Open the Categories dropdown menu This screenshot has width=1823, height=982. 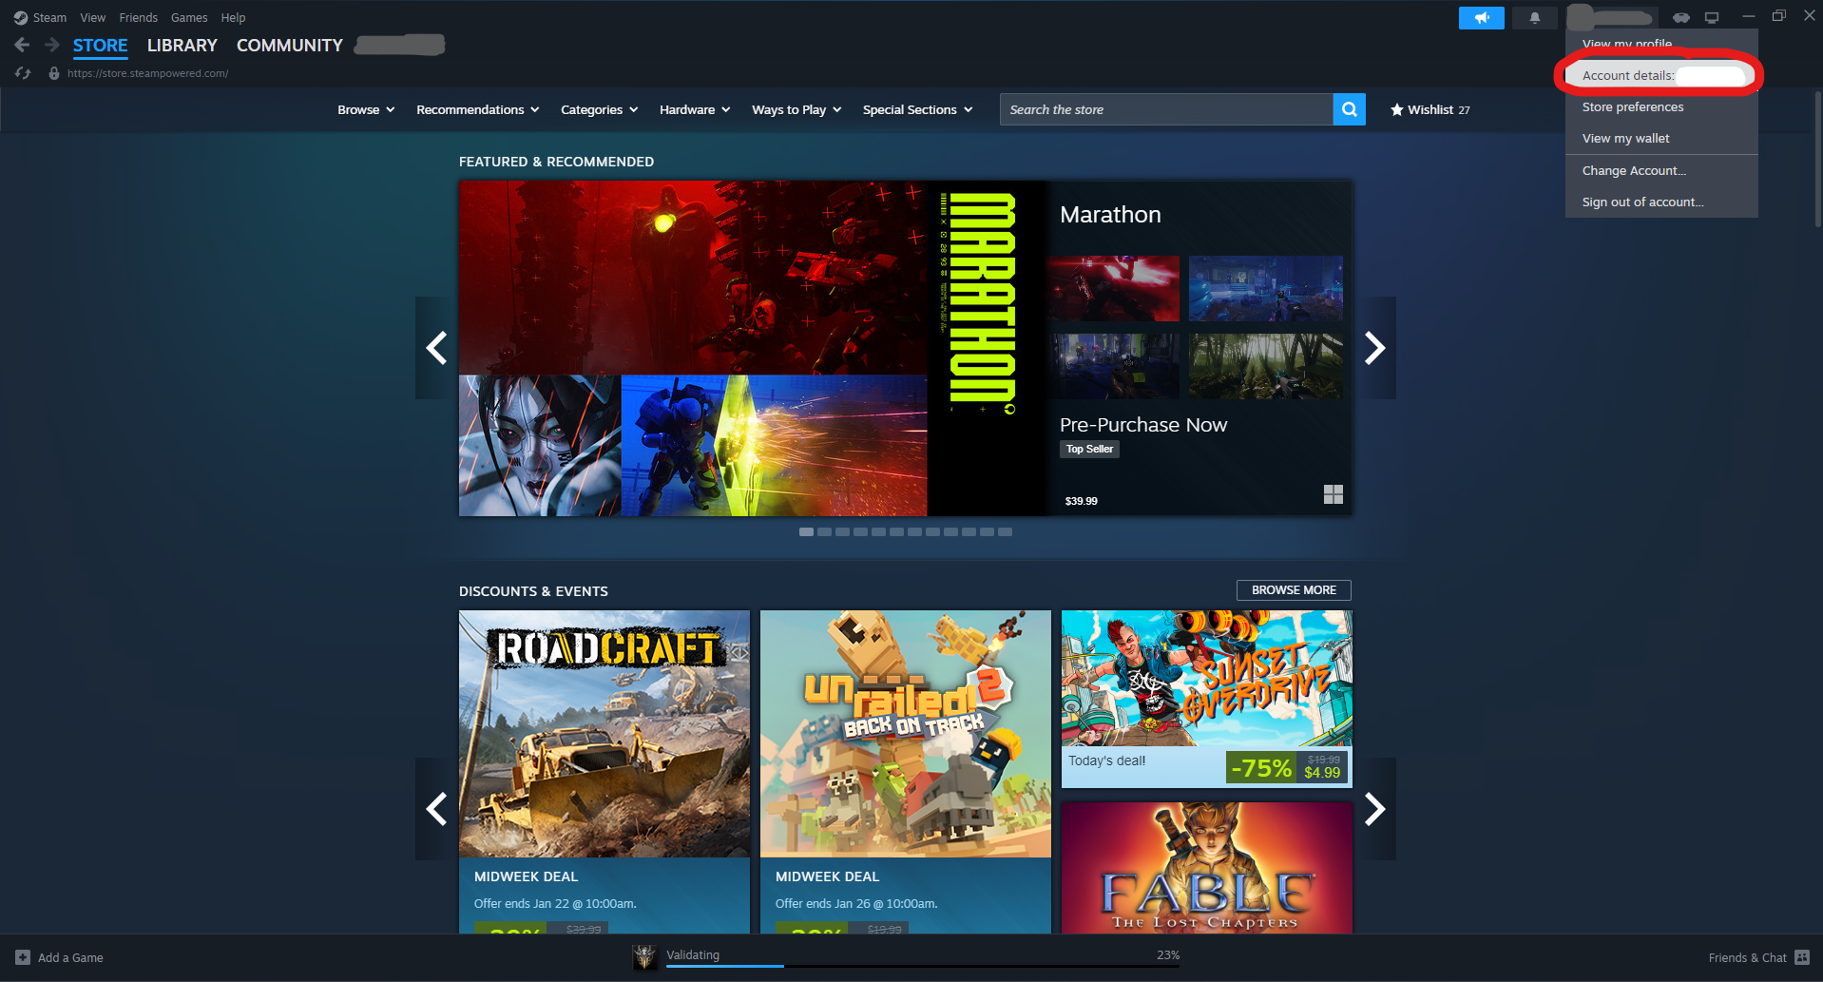click(599, 109)
